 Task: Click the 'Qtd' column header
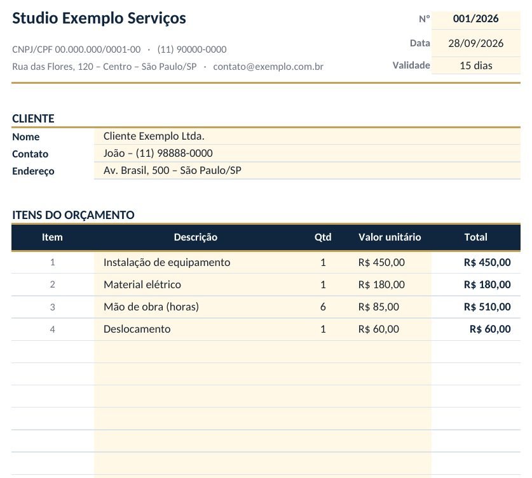tap(323, 237)
